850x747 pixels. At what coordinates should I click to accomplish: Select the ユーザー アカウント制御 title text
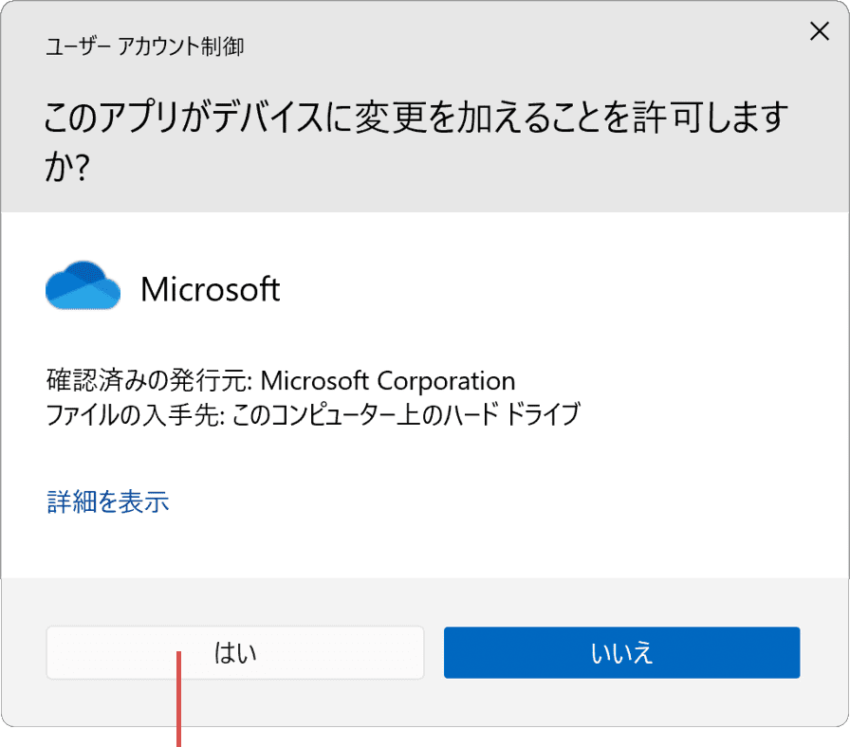(x=144, y=46)
